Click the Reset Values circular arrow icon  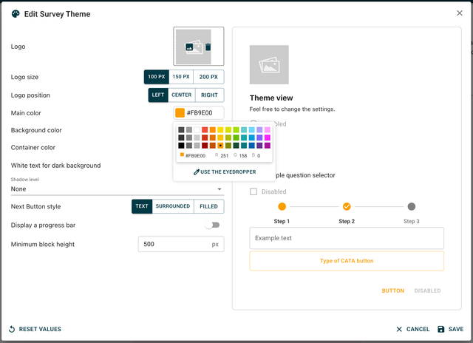12,329
